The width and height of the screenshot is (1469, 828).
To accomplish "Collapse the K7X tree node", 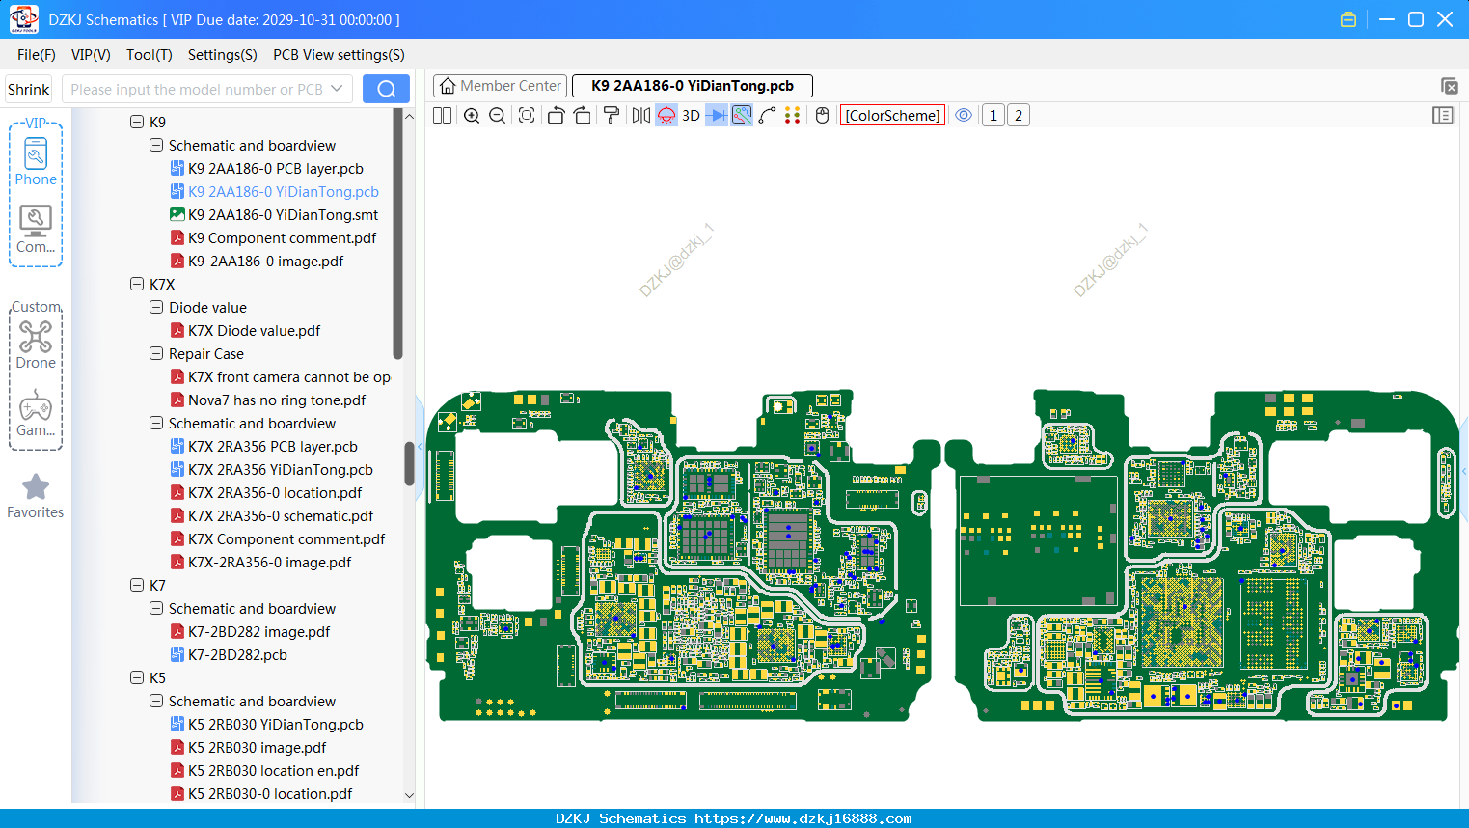I will click(x=137, y=285).
